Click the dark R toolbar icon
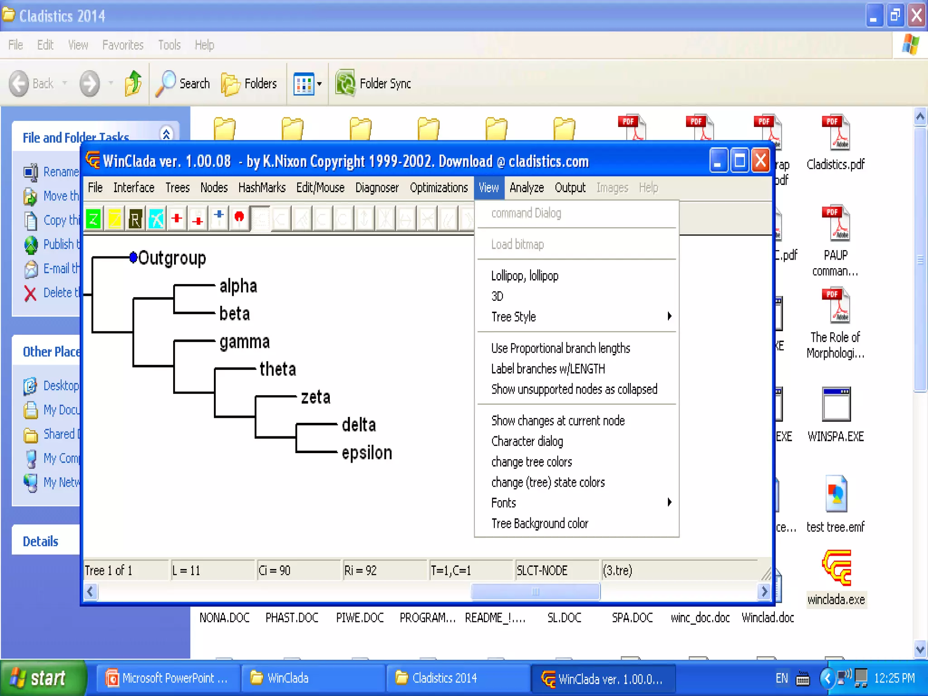 135,219
